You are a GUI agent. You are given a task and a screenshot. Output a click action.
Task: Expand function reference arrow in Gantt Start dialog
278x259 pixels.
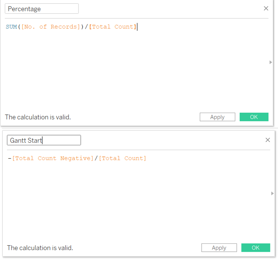273,193
